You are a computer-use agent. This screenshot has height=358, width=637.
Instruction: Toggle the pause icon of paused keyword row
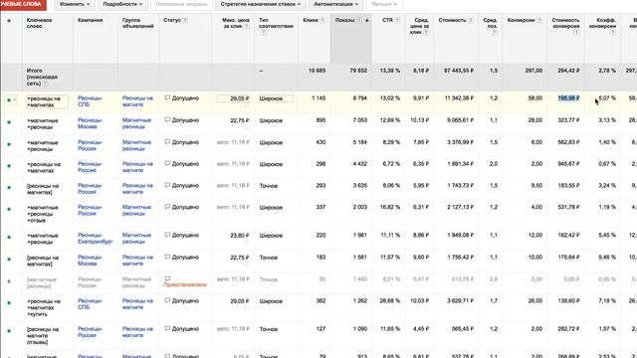[x=9, y=280]
